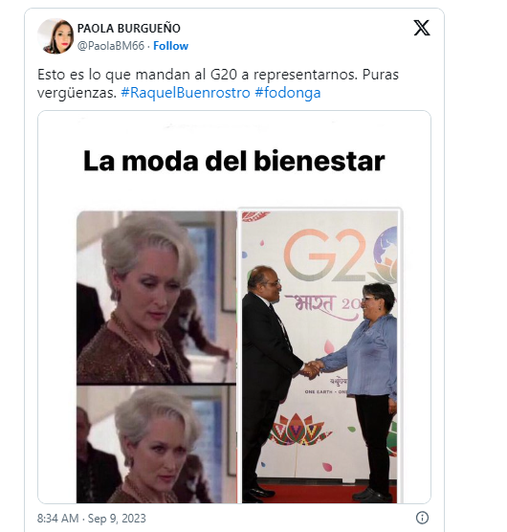Viewport: 507px width, 532px height.
Task: Follow the @PaolaBM66 account
Action: 170,46
